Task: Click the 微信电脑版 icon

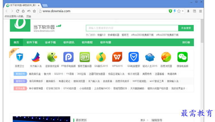Action: [x=182, y=57]
